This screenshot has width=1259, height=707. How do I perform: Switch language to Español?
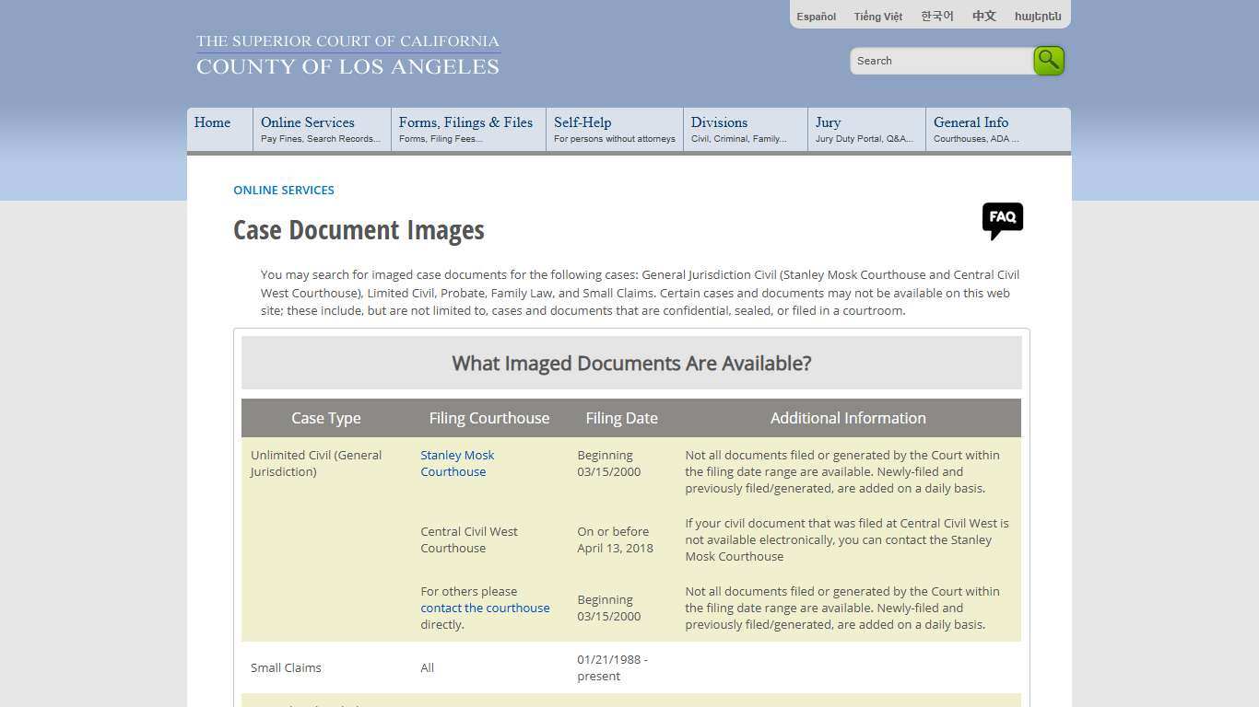click(816, 17)
